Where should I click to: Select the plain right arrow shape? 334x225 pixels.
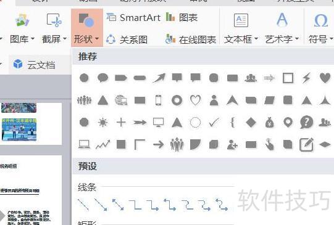[158, 145]
